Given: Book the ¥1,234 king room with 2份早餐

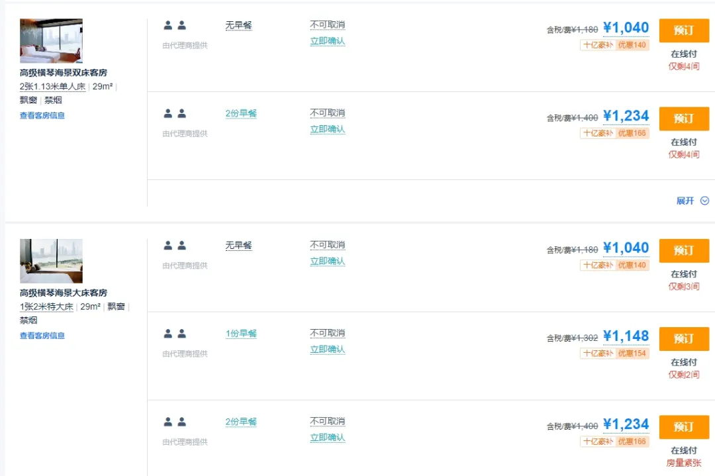Looking at the screenshot, I should 684,427.
